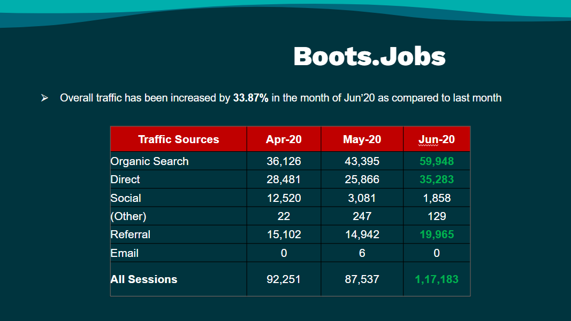Select the Traffic Sources header cell
Viewport: 571px width, 321px height.
178,139
